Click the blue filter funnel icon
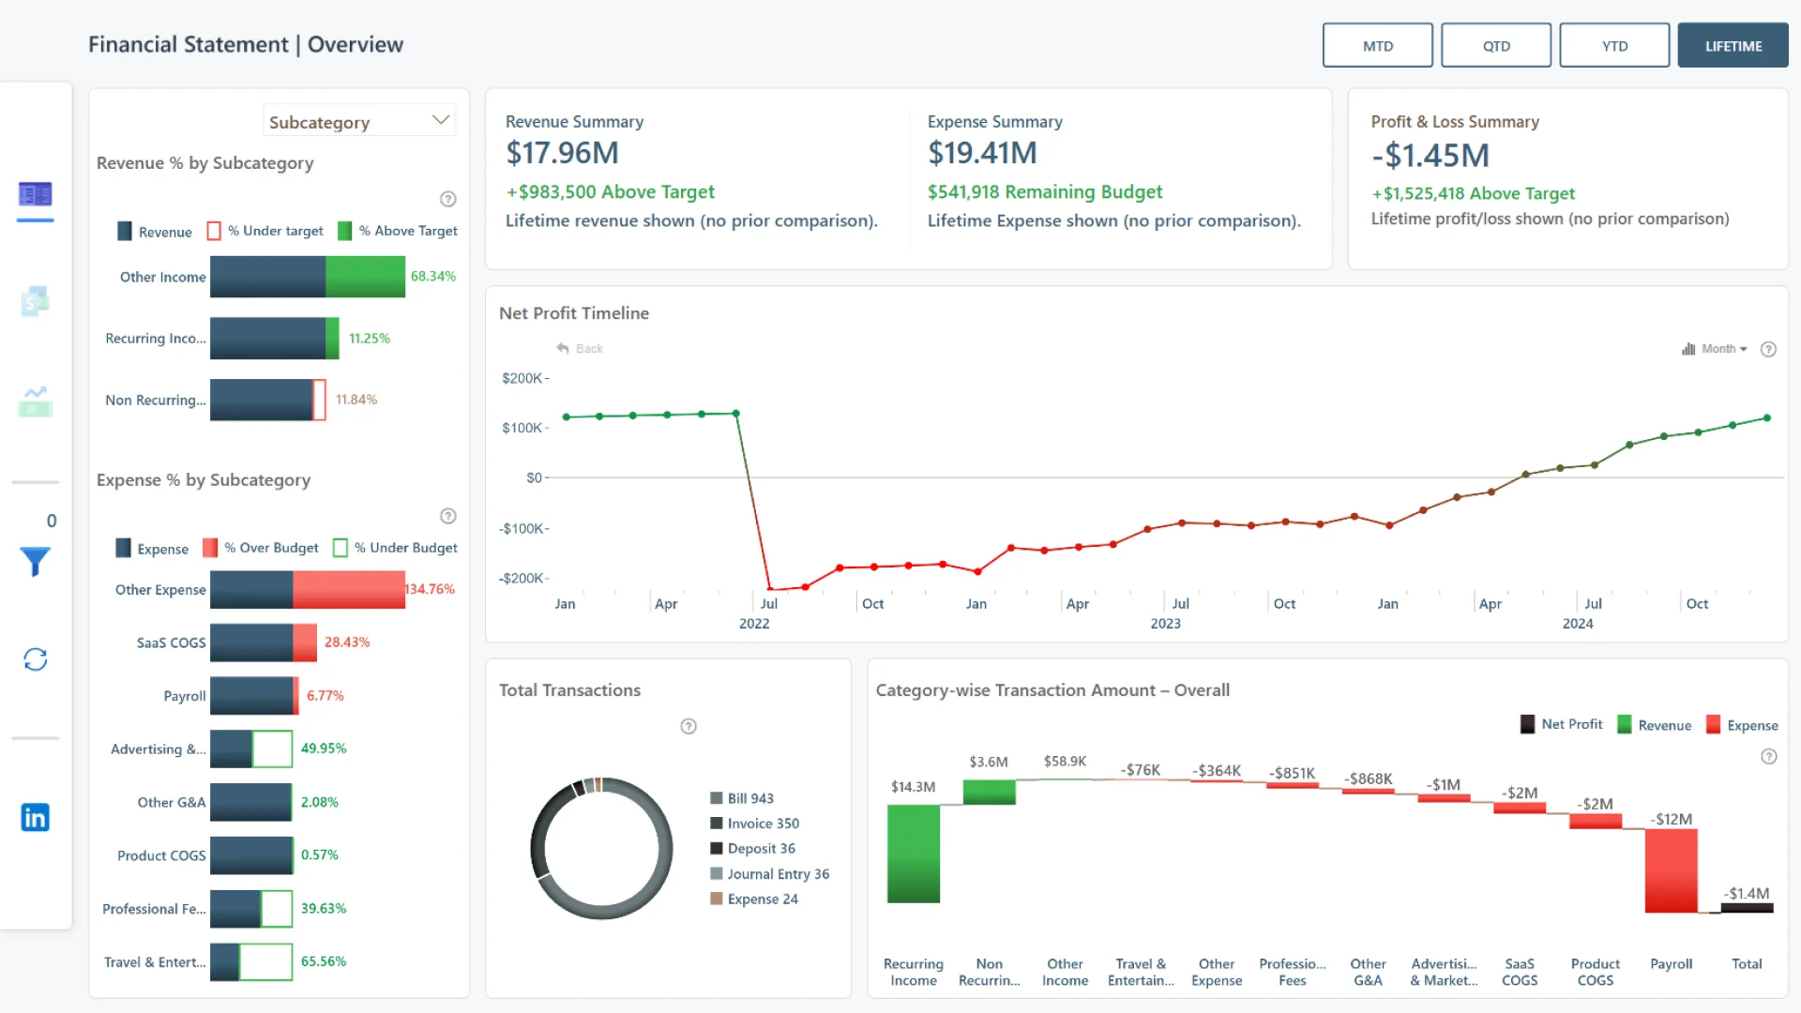Image resolution: width=1801 pixels, height=1013 pixels. pyautogui.click(x=36, y=561)
